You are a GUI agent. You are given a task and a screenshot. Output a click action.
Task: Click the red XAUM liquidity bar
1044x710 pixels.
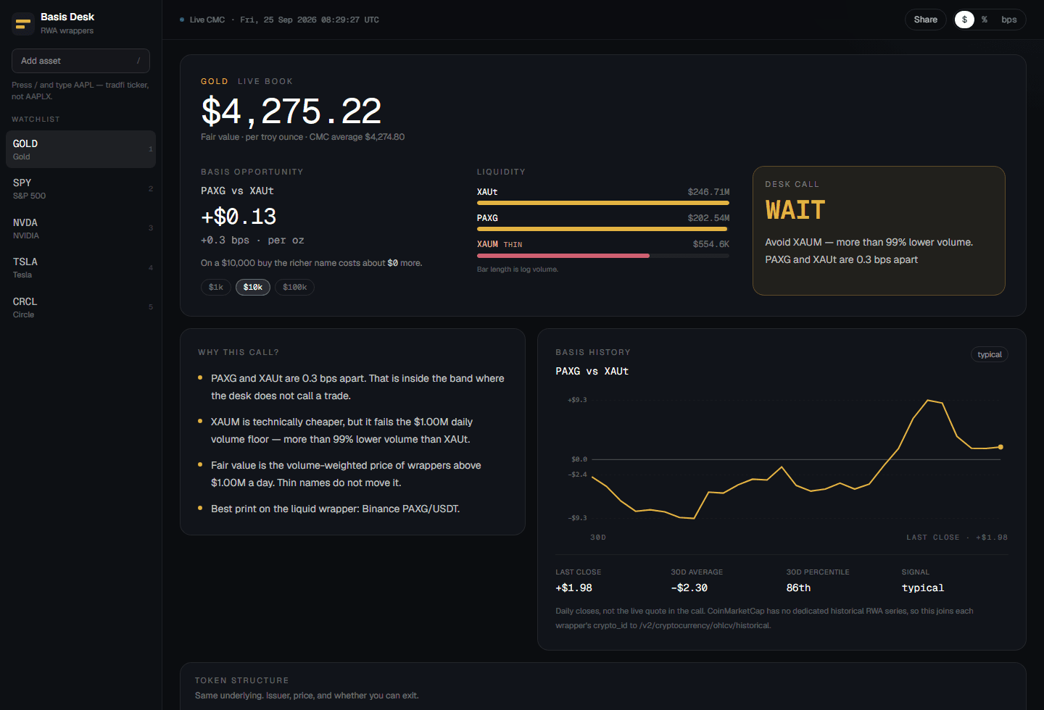[x=563, y=256]
